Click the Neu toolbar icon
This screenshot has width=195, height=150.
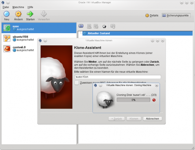[x=7, y=15]
